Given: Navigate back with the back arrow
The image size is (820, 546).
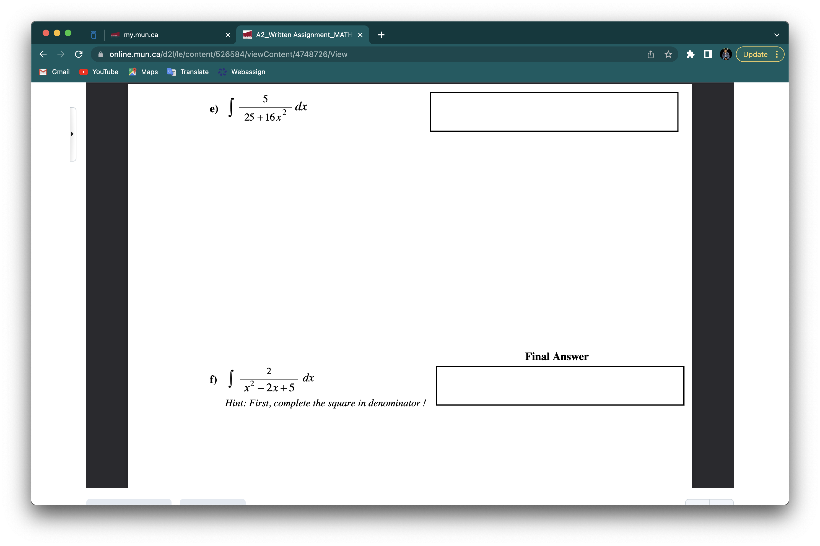Looking at the screenshot, I should [43, 54].
